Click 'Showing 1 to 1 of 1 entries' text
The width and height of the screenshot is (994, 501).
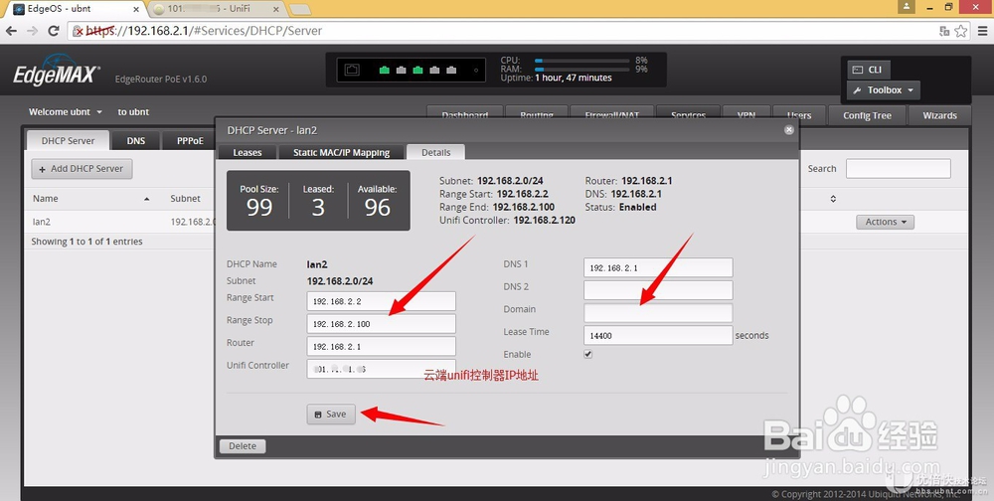pos(86,242)
